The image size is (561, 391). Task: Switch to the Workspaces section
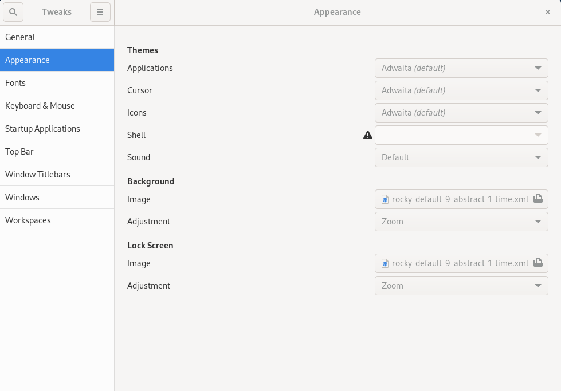28,220
